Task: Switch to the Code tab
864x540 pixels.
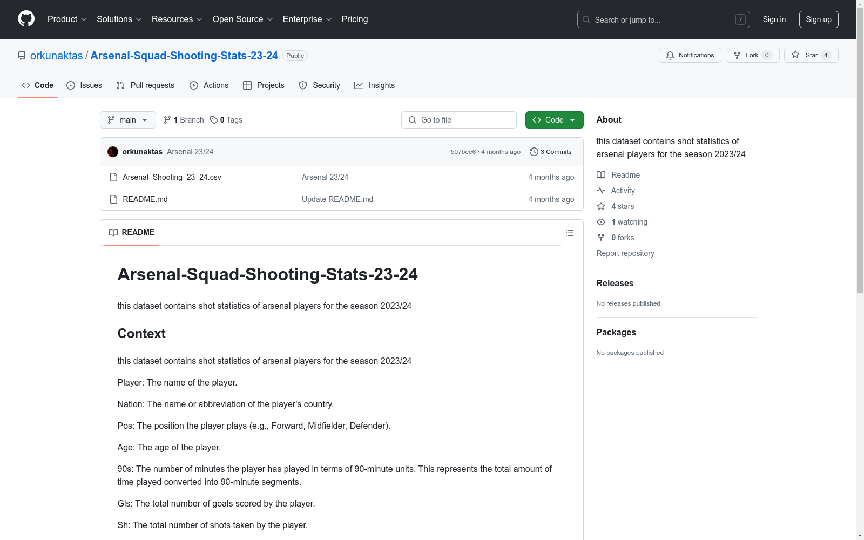Action: click(38, 85)
